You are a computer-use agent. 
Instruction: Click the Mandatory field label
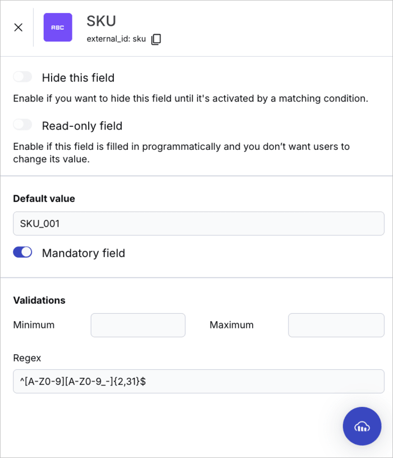click(83, 253)
